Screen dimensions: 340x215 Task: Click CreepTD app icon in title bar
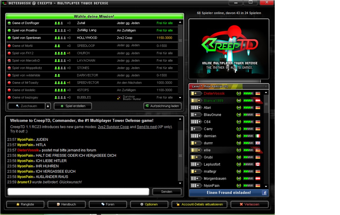point(4,3)
